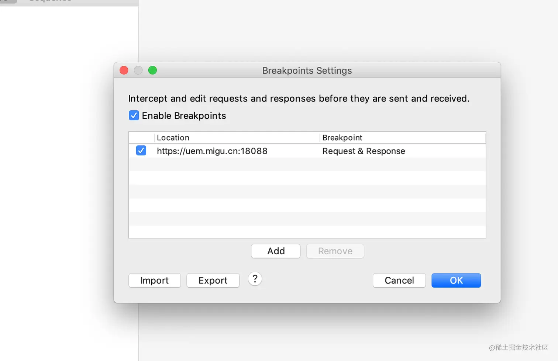Cancel the breakpoint changes

(399, 281)
